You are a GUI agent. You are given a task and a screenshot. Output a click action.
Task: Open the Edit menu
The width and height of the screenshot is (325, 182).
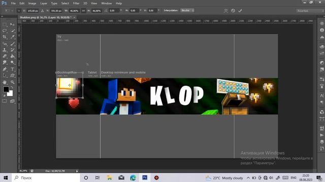22,4
